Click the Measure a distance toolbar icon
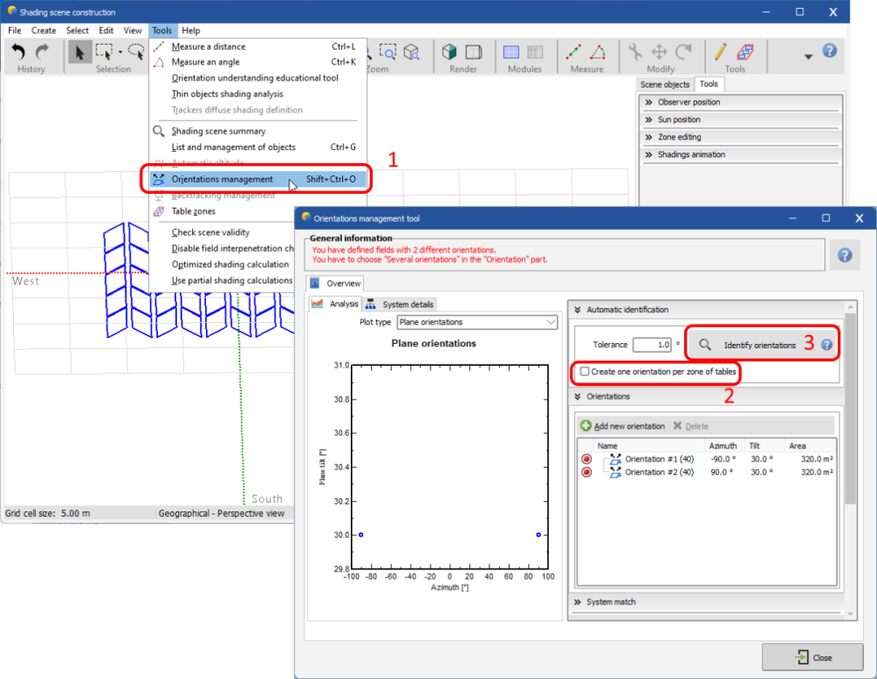 pos(574,53)
